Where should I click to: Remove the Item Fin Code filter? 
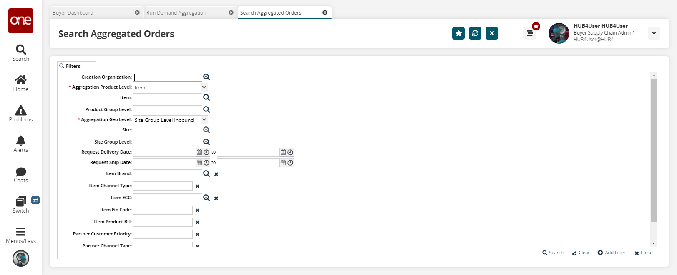[197, 211]
